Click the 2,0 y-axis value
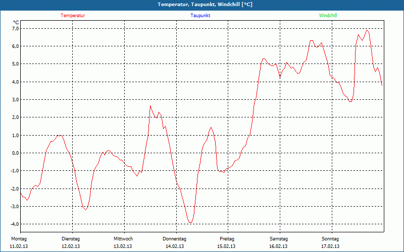The image size is (404, 252). point(16,117)
